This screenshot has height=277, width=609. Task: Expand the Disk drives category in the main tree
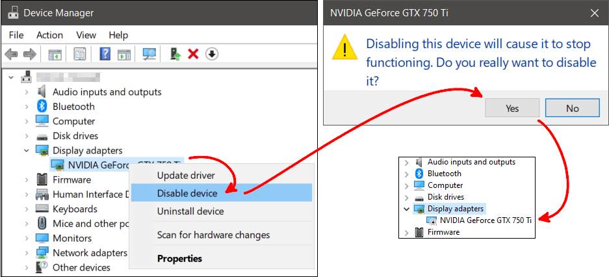tap(27, 136)
